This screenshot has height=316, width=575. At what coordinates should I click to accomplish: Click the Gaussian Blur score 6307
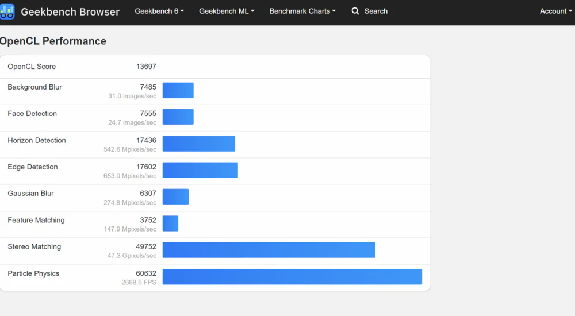click(x=148, y=193)
